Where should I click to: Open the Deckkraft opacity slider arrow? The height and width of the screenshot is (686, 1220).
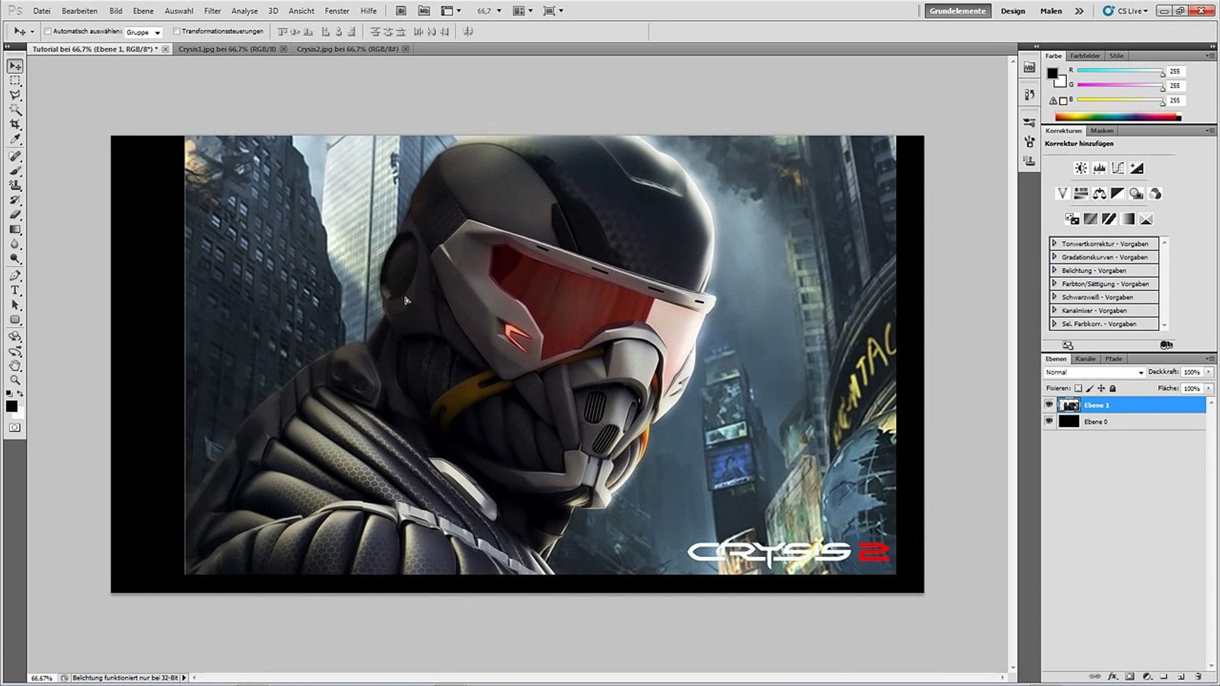[1209, 372]
